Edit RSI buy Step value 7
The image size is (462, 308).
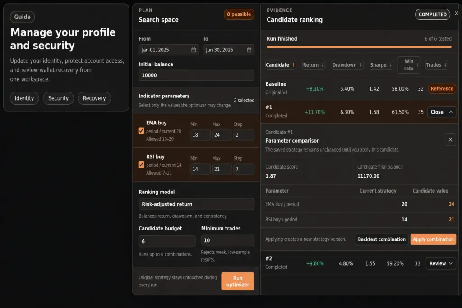pyautogui.click(x=243, y=169)
